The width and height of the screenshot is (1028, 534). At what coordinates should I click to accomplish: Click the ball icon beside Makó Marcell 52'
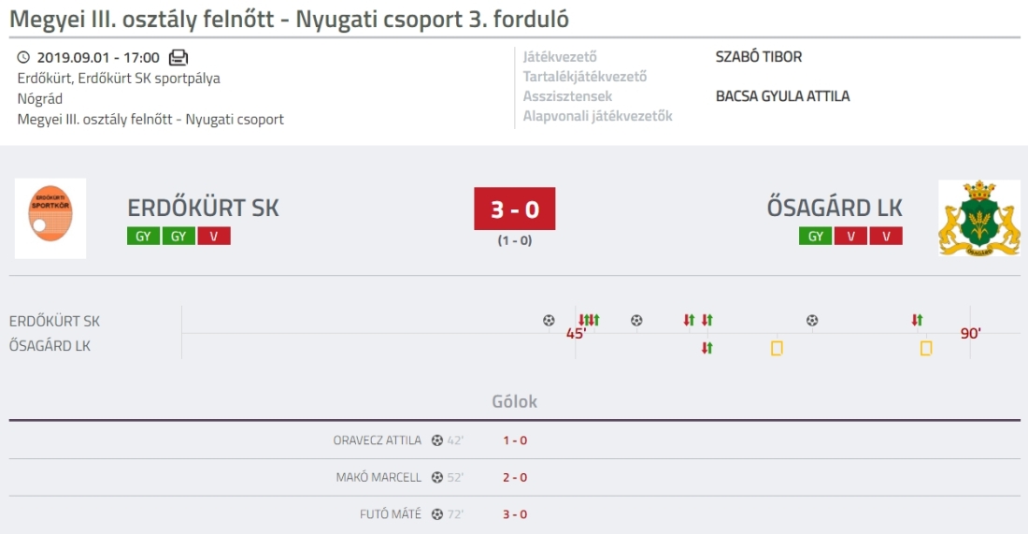(437, 477)
